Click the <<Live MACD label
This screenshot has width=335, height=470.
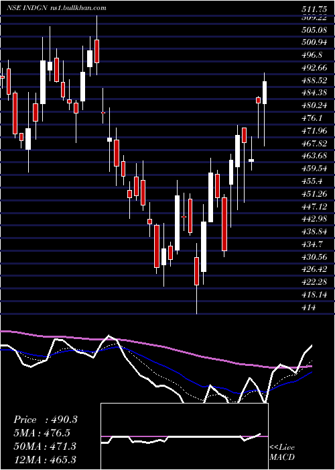click(x=282, y=452)
